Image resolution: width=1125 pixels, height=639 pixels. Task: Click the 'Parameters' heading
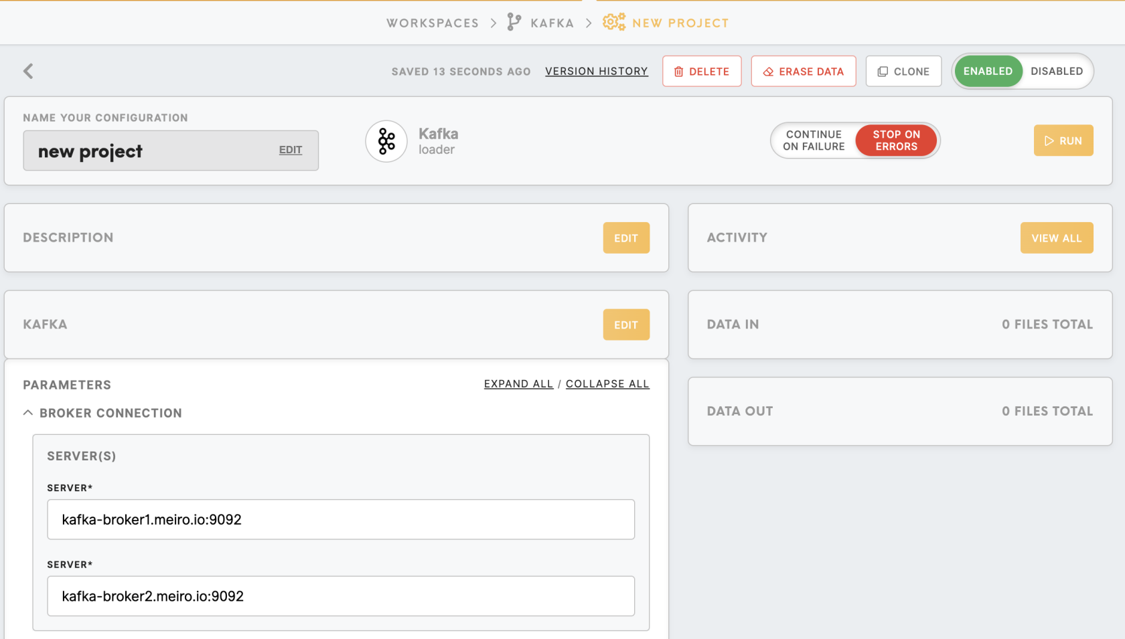tap(67, 385)
